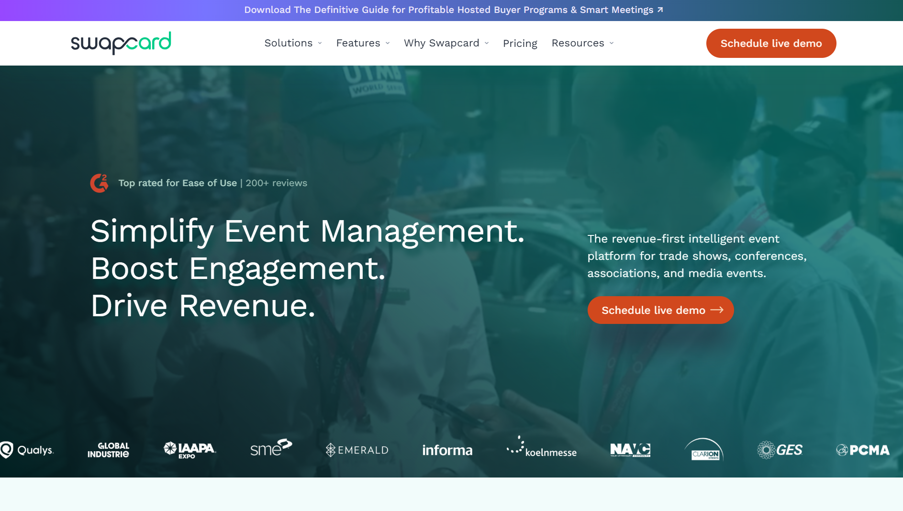Click the PCMA logo
The image size is (903, 511).
(x=863, y=450)
